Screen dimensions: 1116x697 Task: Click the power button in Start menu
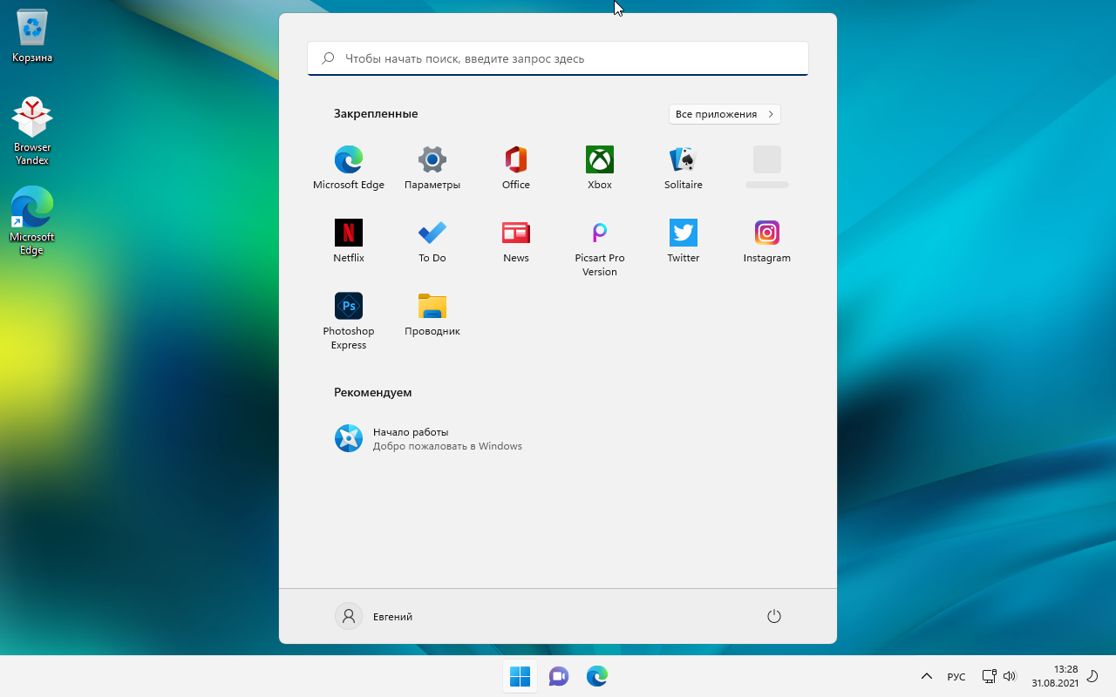(x=773, y=616)
